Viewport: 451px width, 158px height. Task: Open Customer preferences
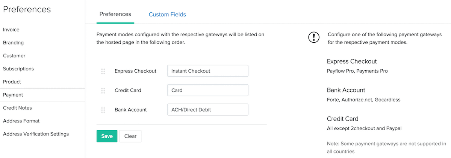pos(14,56)
